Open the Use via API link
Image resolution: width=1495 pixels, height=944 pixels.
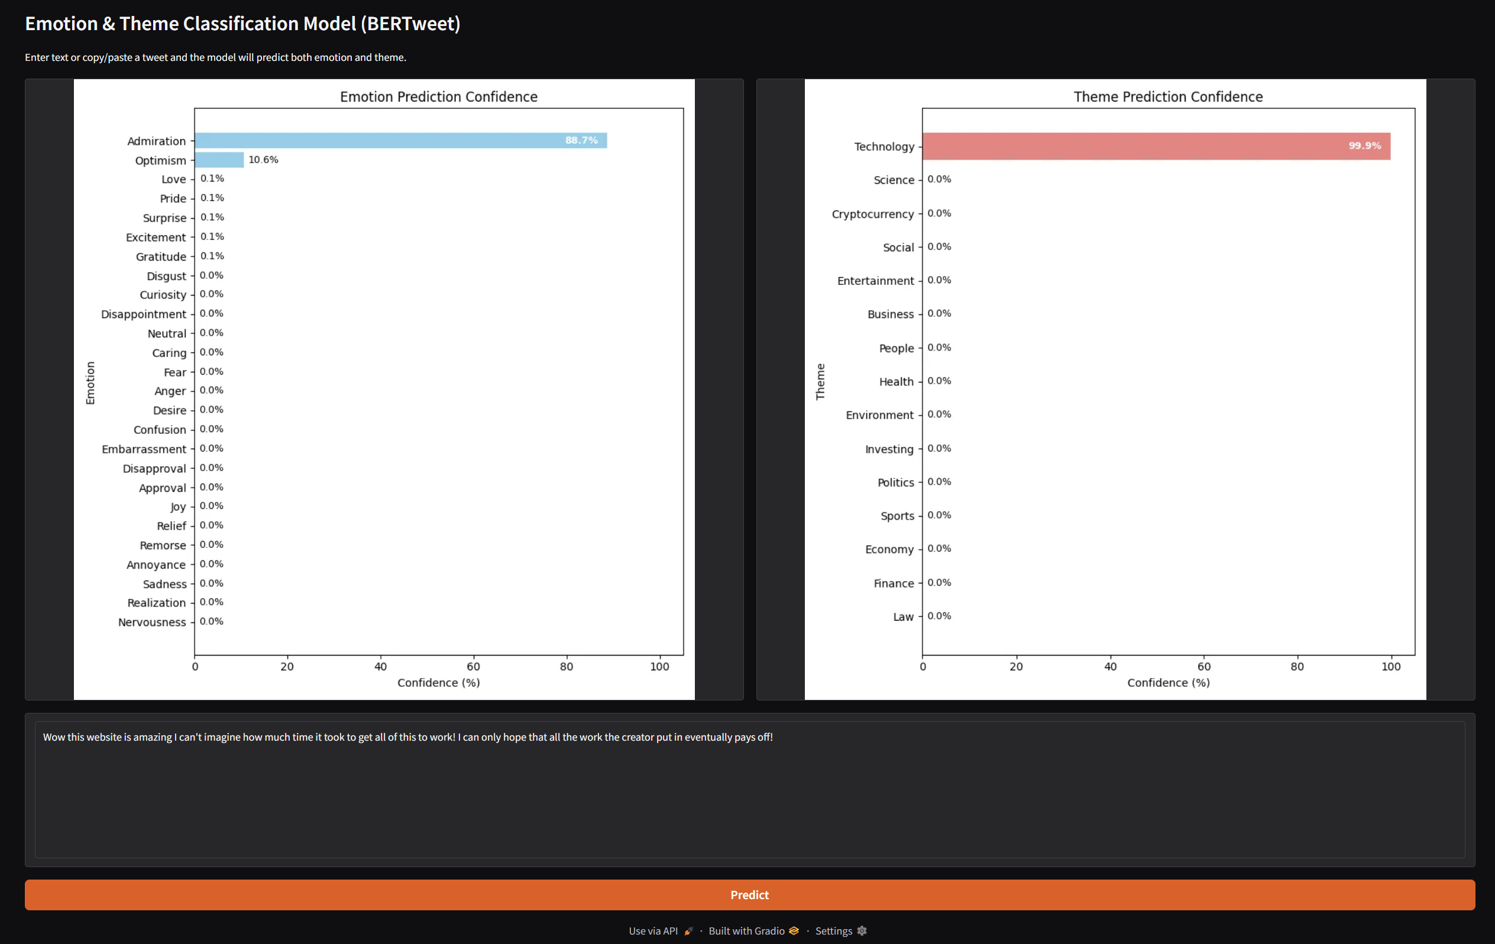click(x=652, y=931)
